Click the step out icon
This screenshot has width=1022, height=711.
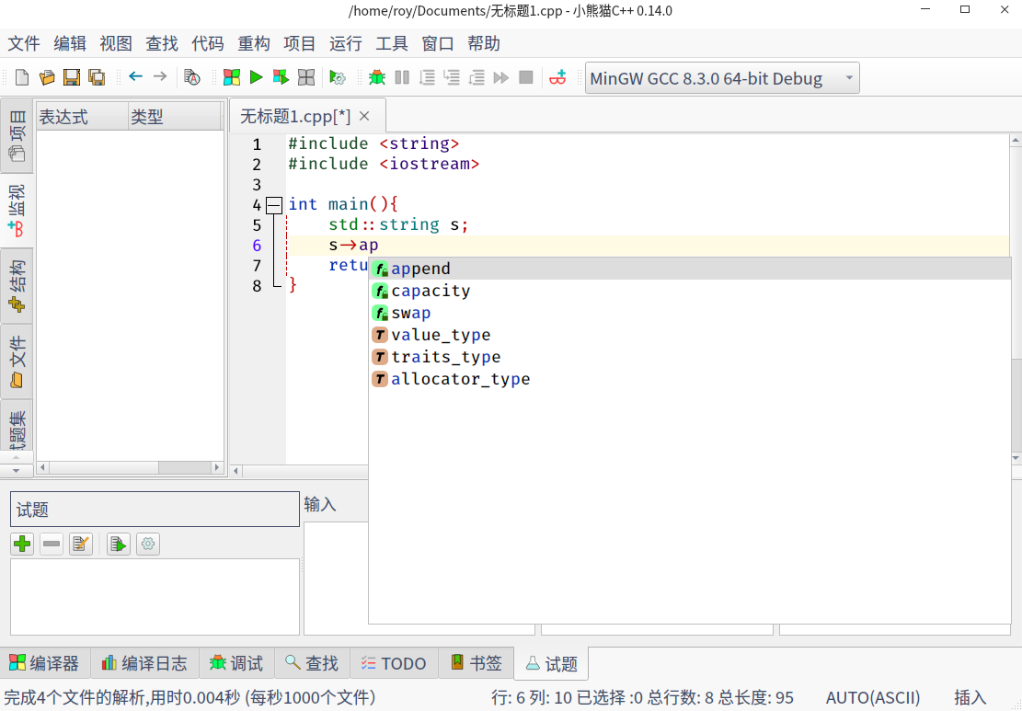(477, 77)
